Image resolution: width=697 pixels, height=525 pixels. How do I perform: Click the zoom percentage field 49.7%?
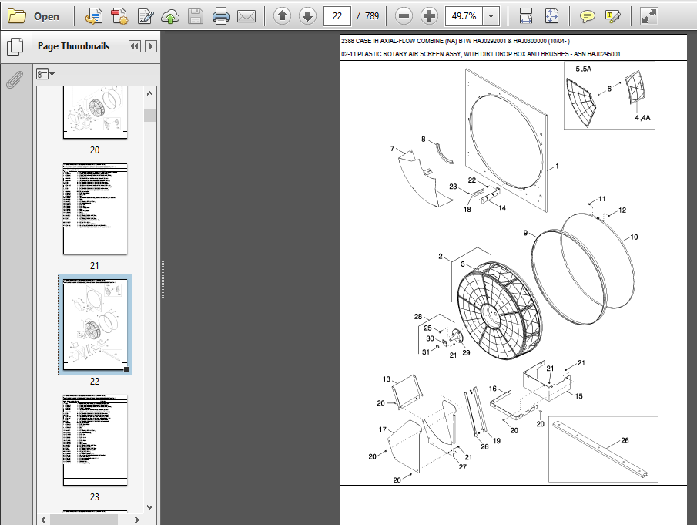[x=464, y=16]
